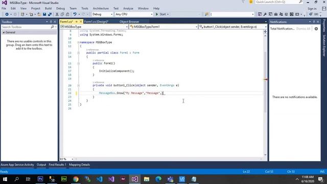Click the Windows Start button
Viewport: 327px width, 184px height.
[x=5, y=179]
